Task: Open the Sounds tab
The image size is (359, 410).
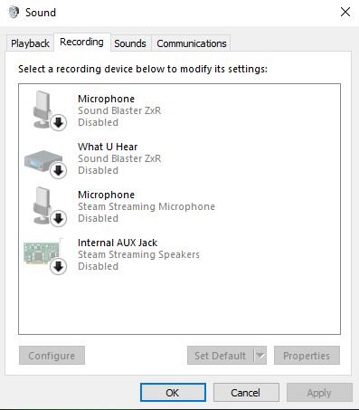Action: (x=130, y=43)
